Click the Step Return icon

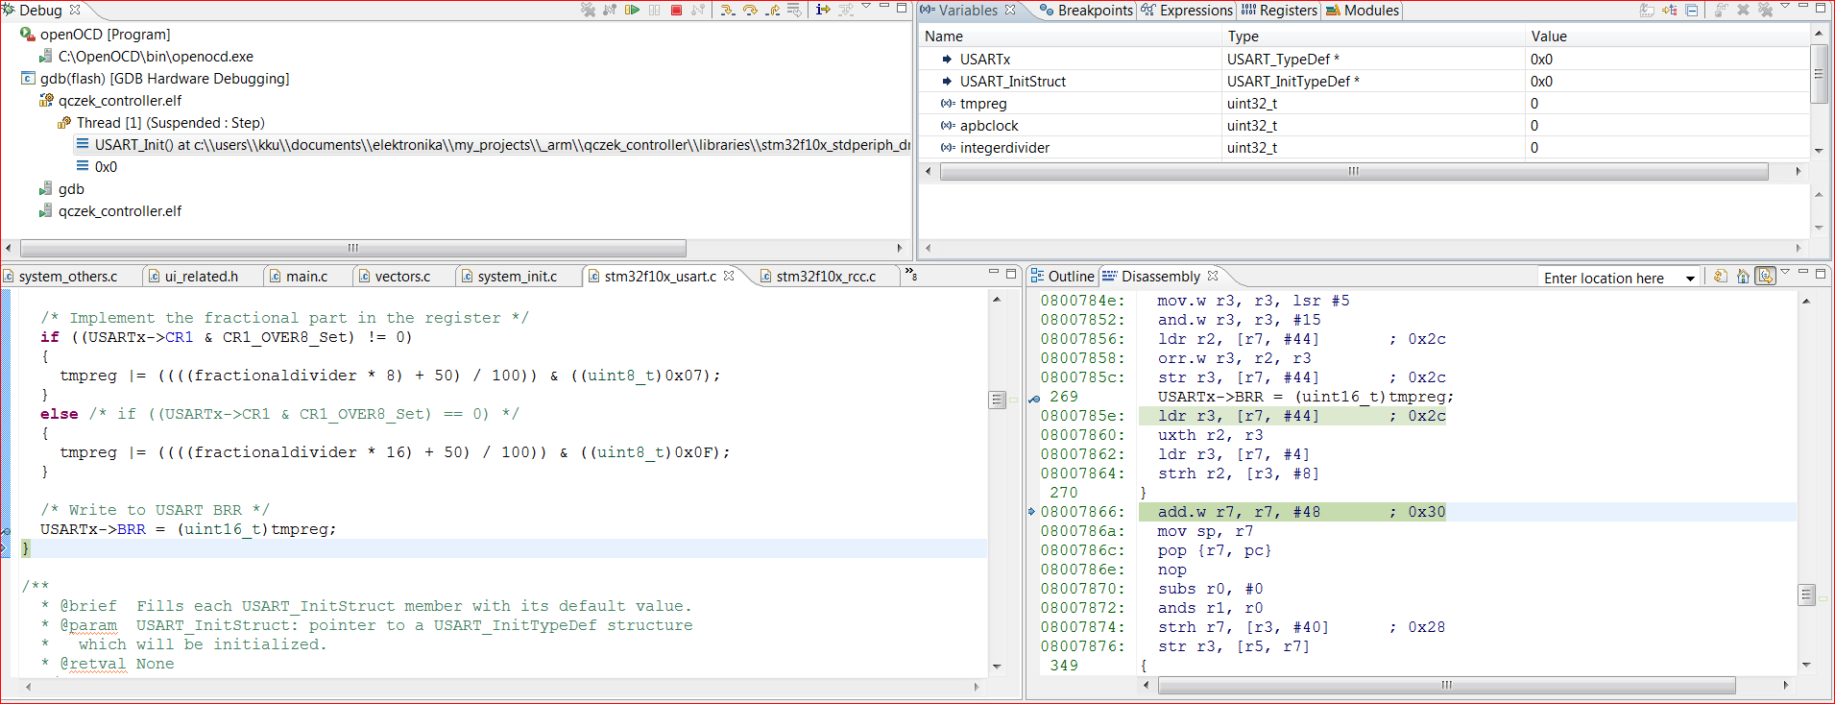772,10
